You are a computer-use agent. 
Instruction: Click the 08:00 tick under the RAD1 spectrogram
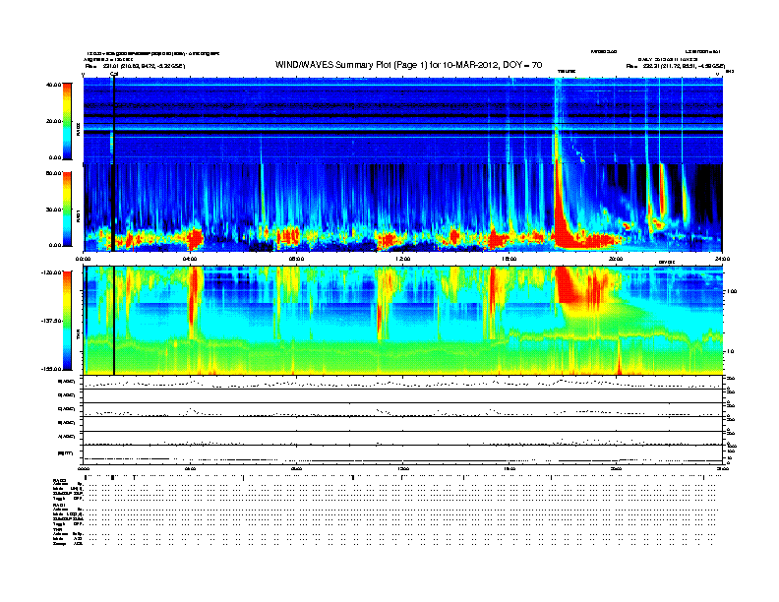297,259
